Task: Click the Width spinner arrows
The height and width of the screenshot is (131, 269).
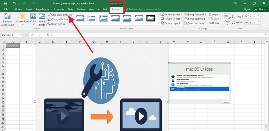Action: (x=258, y=22)
